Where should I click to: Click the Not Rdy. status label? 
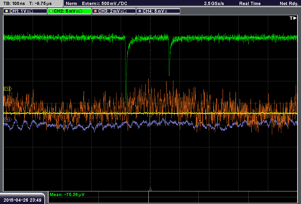coord(289,4)
